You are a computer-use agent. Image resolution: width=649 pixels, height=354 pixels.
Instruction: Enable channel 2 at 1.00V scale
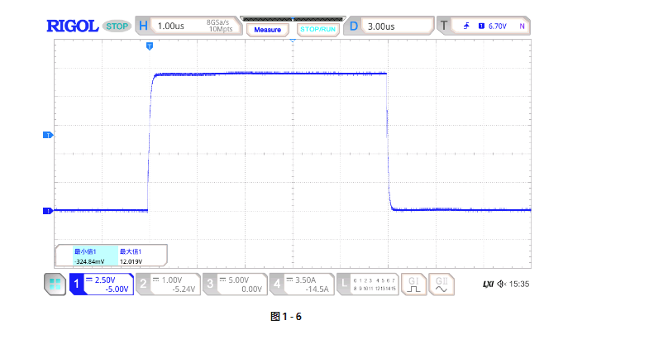click(x=167, y=285)
